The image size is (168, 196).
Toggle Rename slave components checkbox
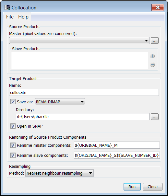coord(13,155)
